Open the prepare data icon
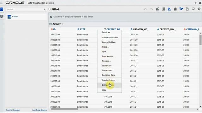This screenshot has height=113, width=202. (169, 9)
